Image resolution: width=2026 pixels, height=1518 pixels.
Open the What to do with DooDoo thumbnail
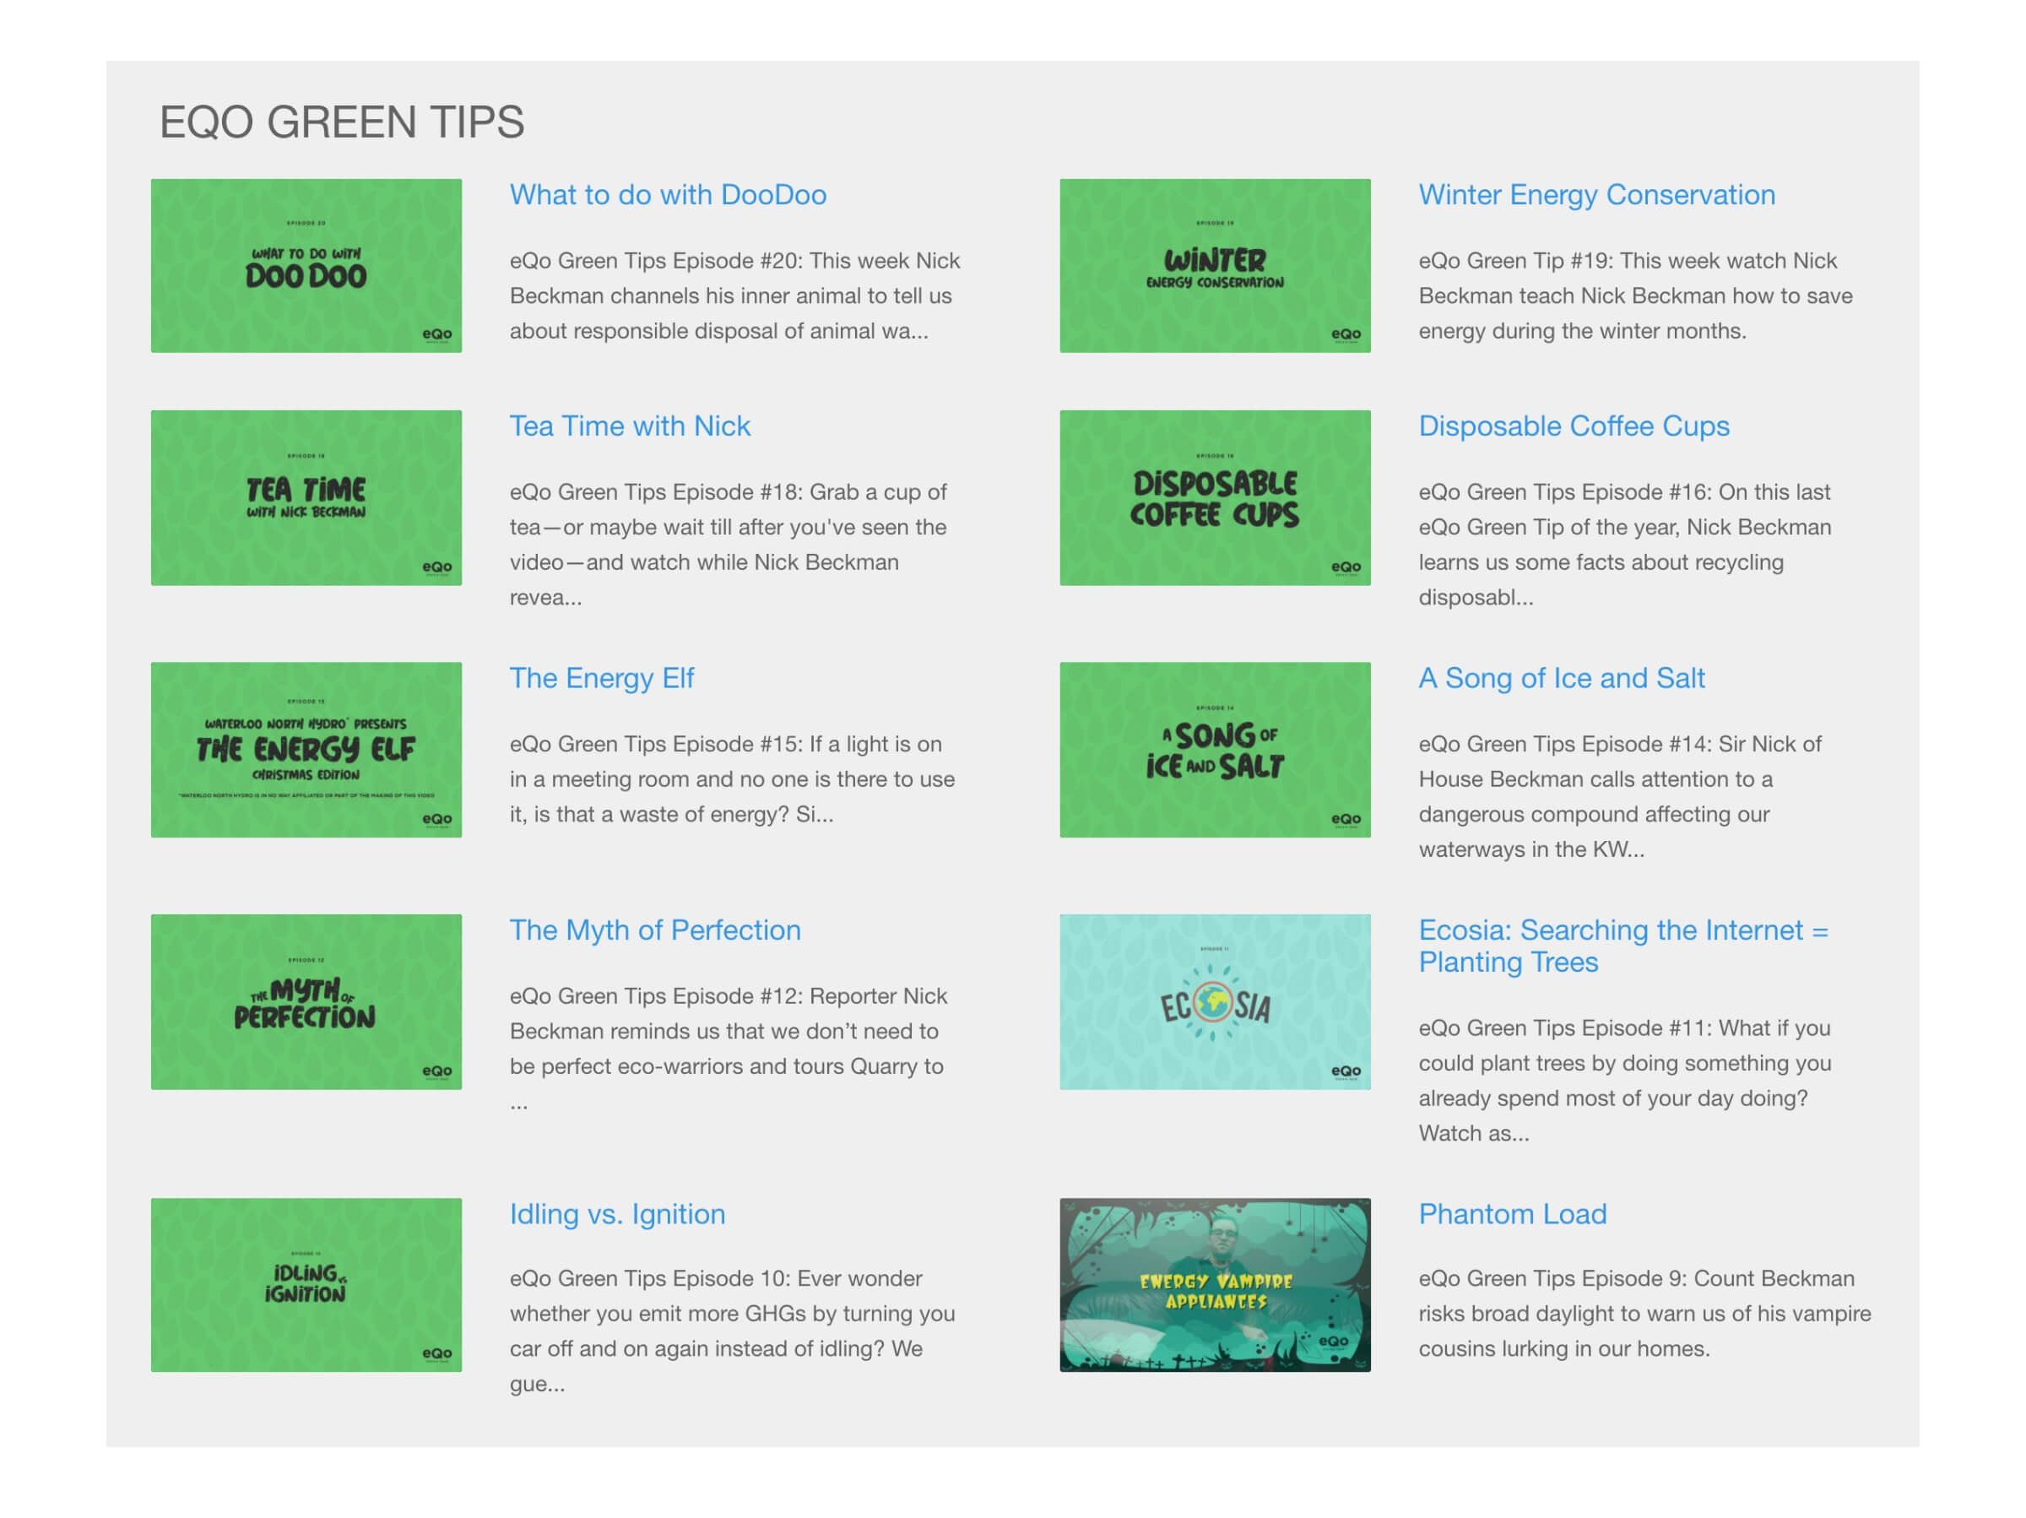306,266
